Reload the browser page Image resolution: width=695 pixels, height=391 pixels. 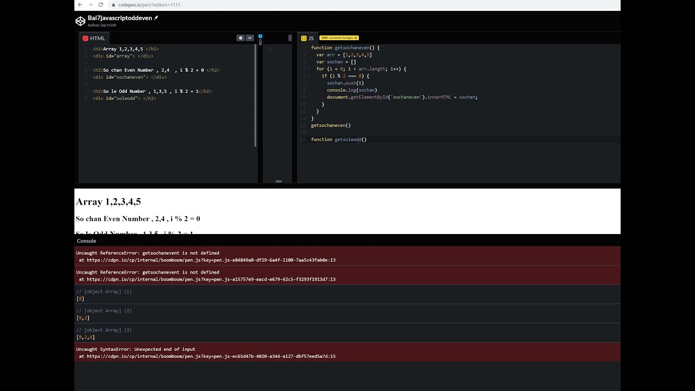[x=100, y=4]
